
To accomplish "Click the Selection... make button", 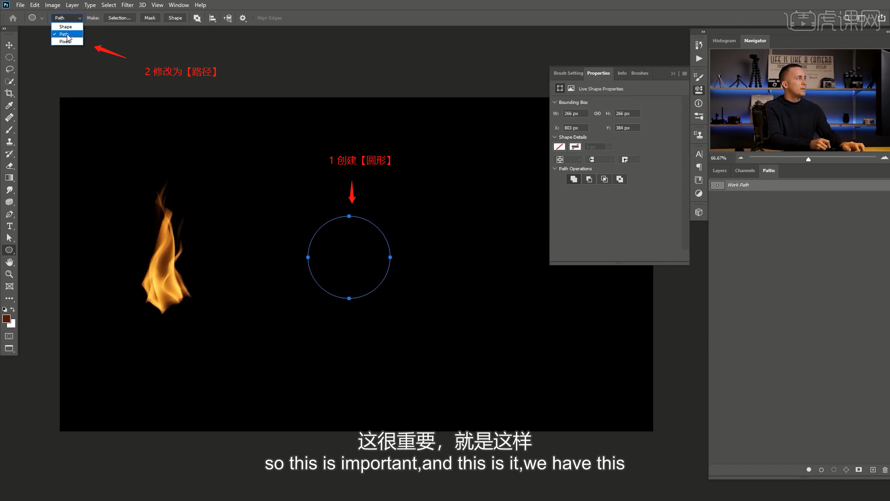I will (x=119, y=18).
